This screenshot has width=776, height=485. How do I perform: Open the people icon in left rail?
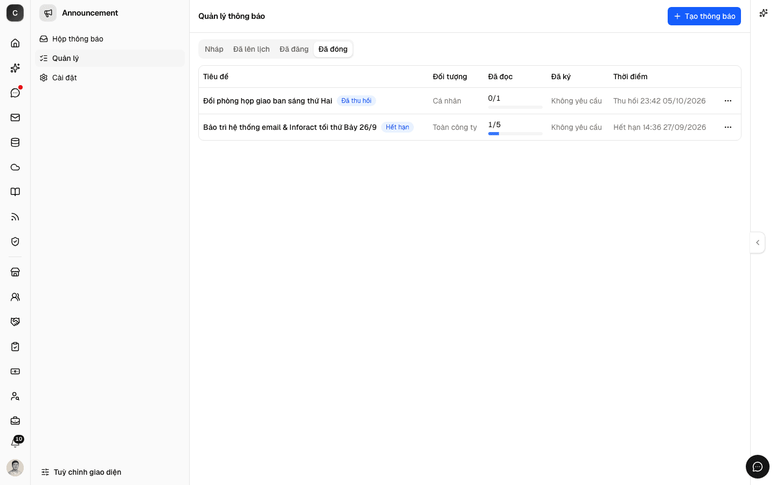15,297
